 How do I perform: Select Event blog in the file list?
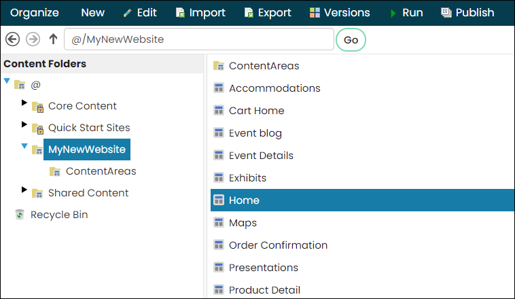[255, 133]
